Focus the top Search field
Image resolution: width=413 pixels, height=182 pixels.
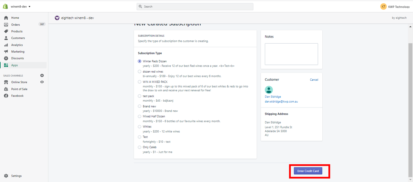tap(195, 6)
